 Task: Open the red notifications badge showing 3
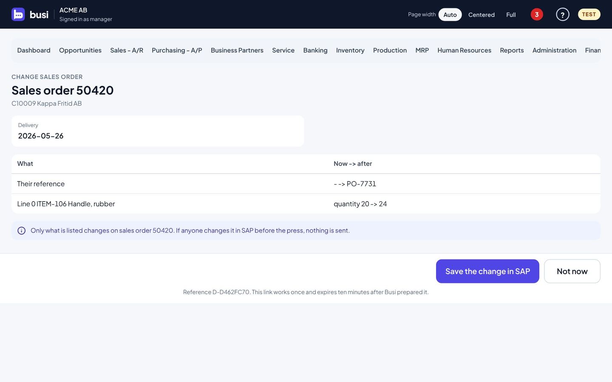click(537, 14)
